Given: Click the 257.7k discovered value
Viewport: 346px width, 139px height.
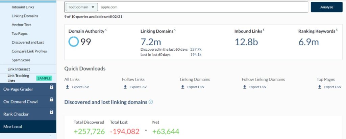Looking at the screenshot, I should pyautogui.click(x=196, y=49).
